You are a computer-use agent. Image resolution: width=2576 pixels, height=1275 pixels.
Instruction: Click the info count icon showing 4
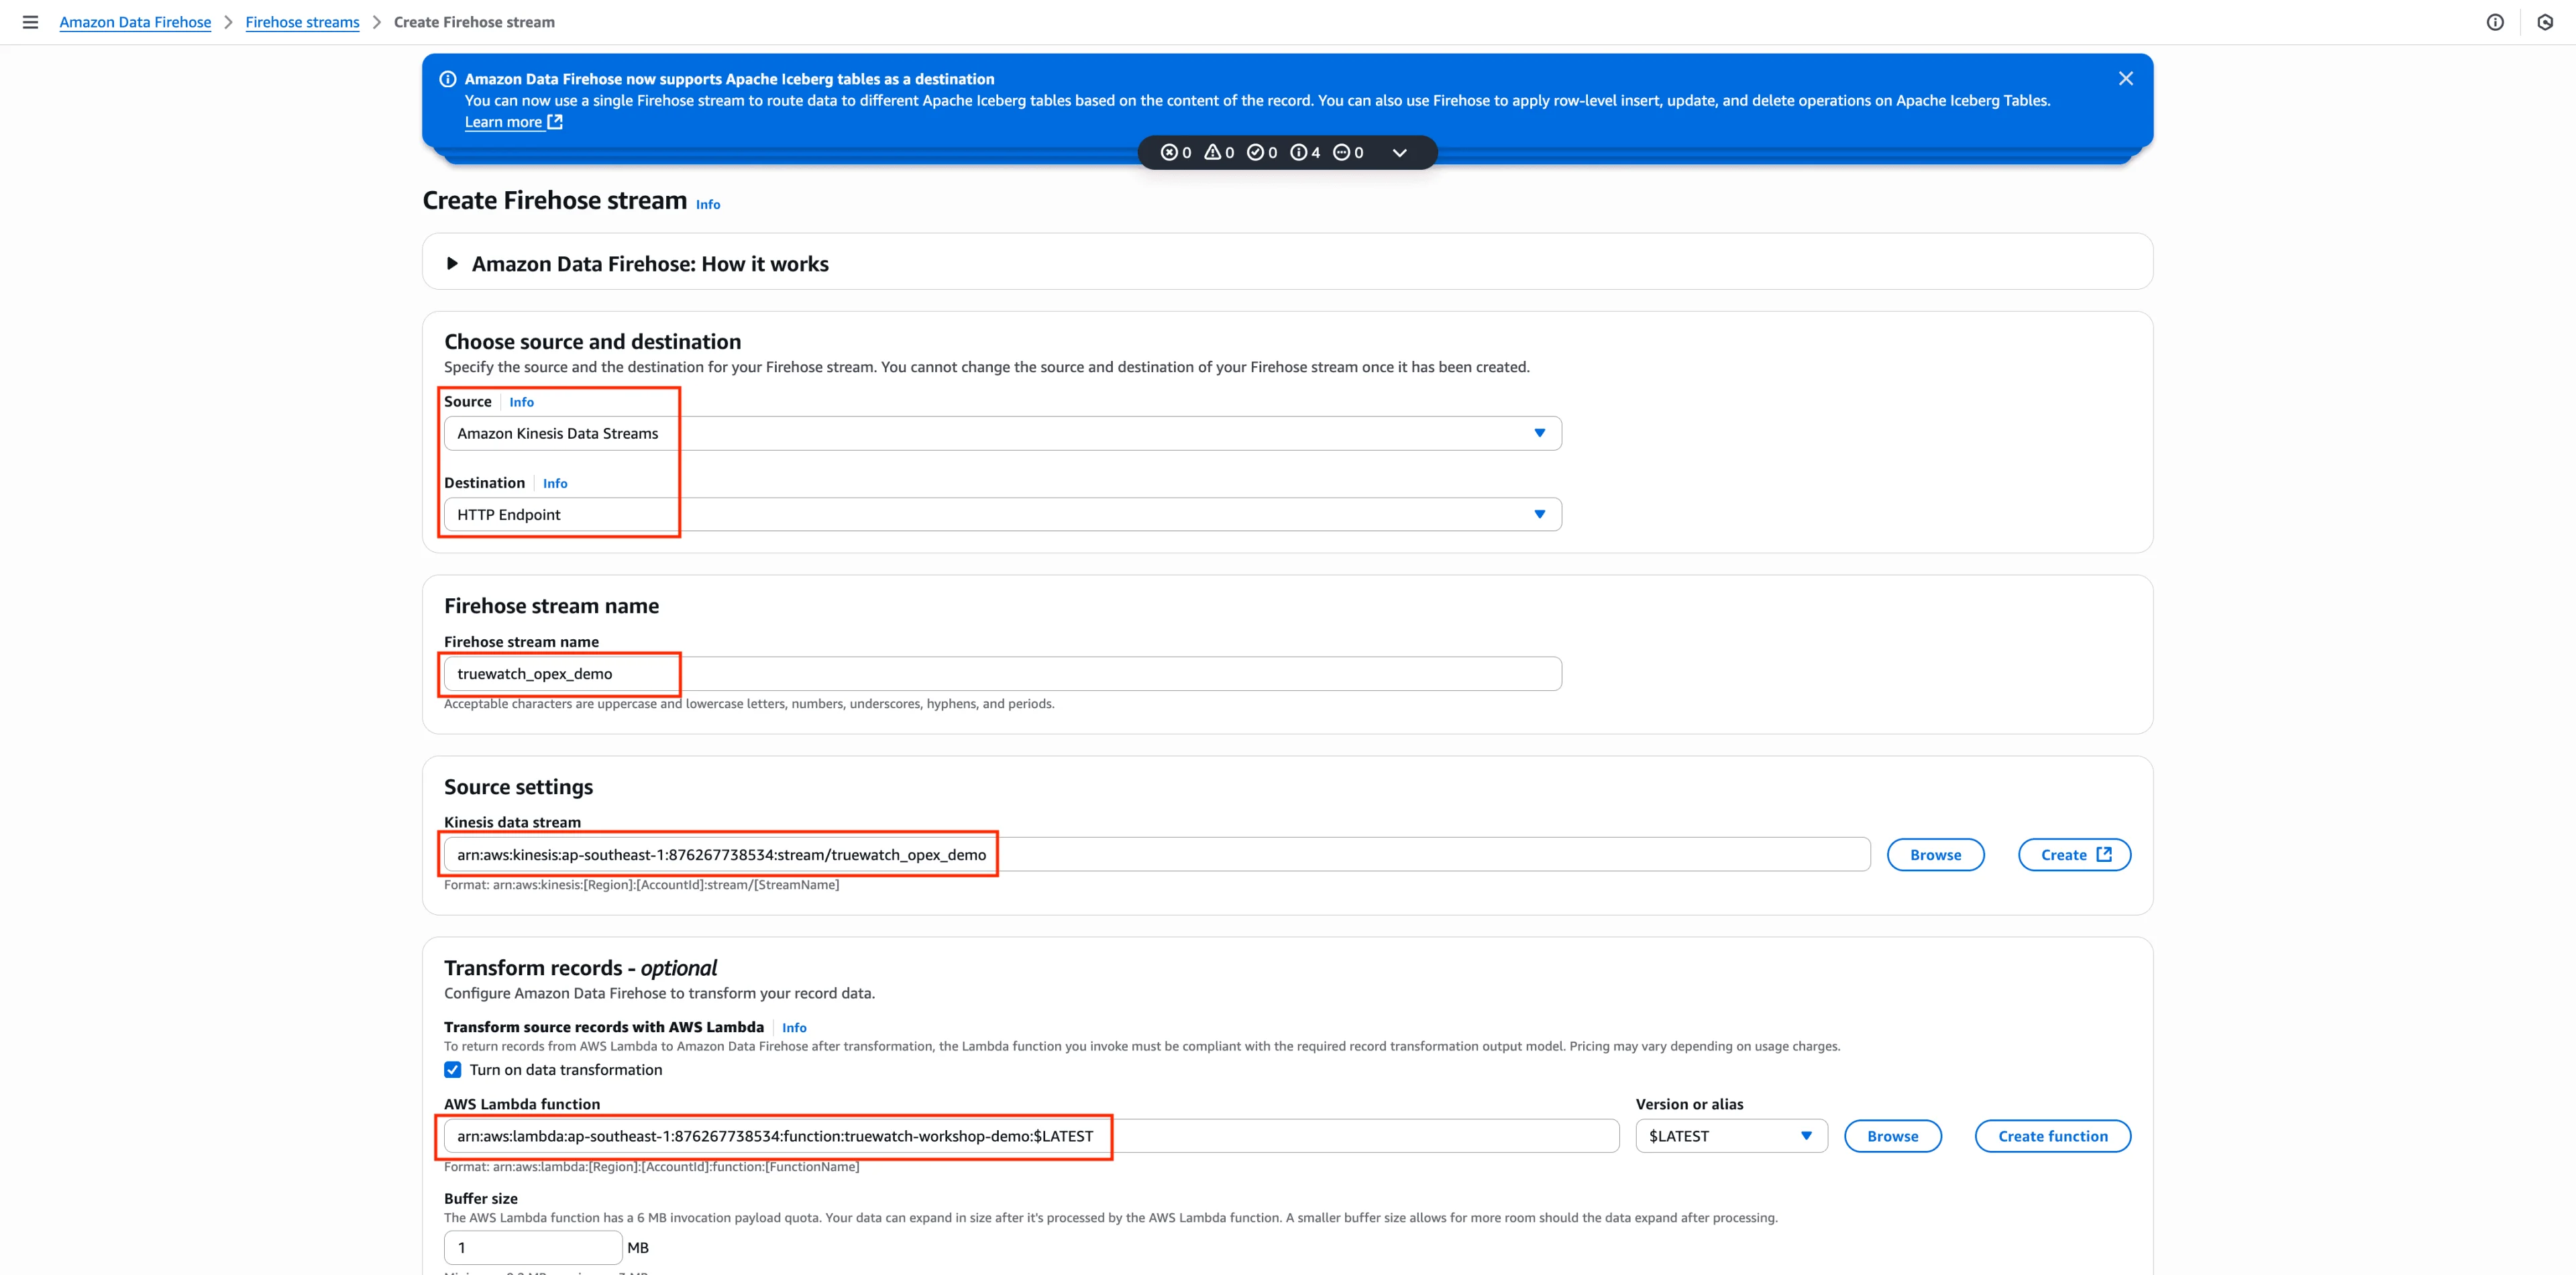pyautogui.click(x=1299, y=153)
